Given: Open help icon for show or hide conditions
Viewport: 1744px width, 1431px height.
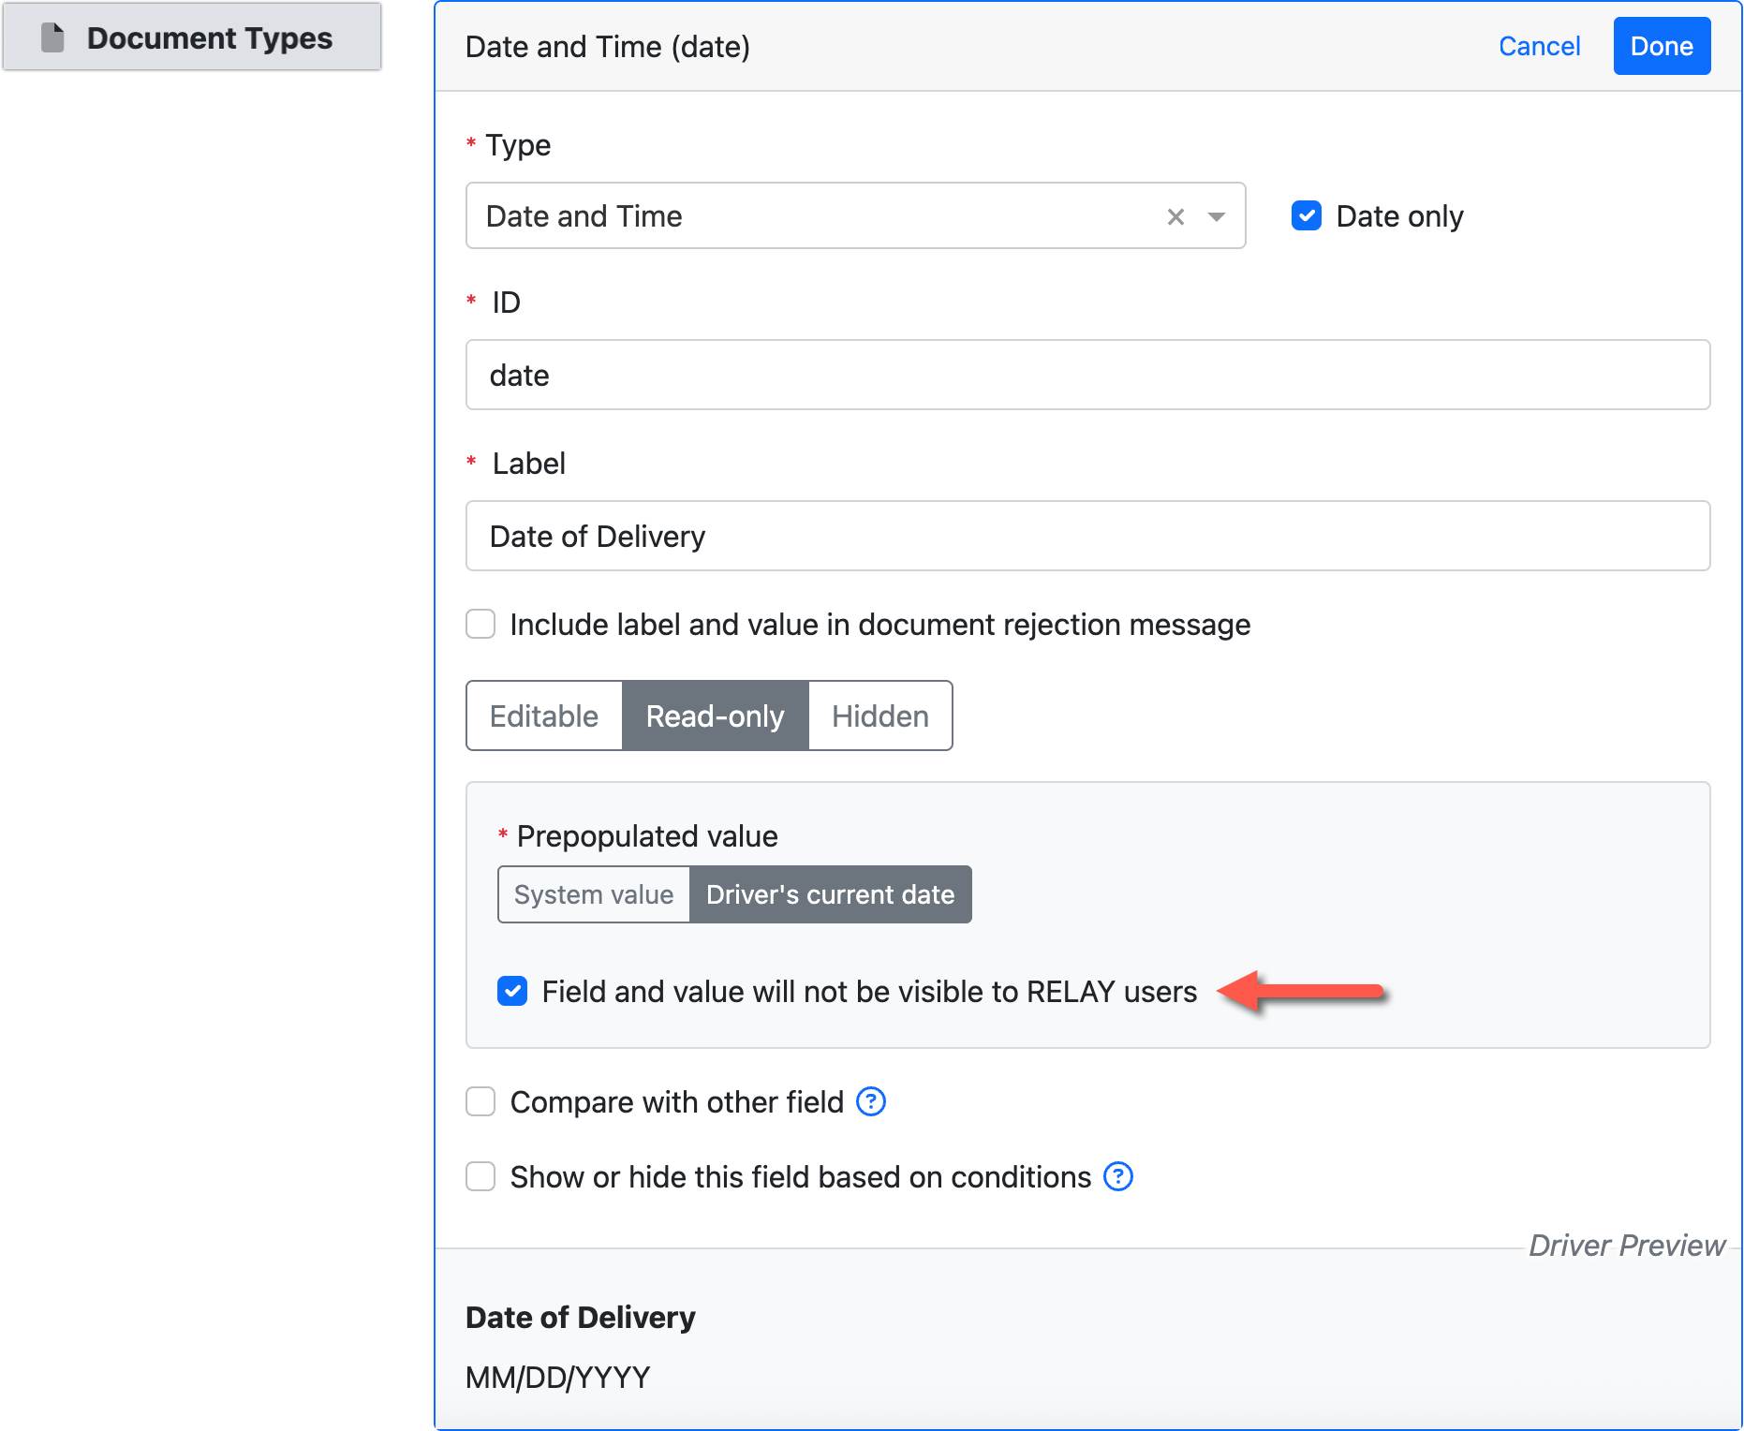Looking at the screenshot, I should [1117, 1176].
